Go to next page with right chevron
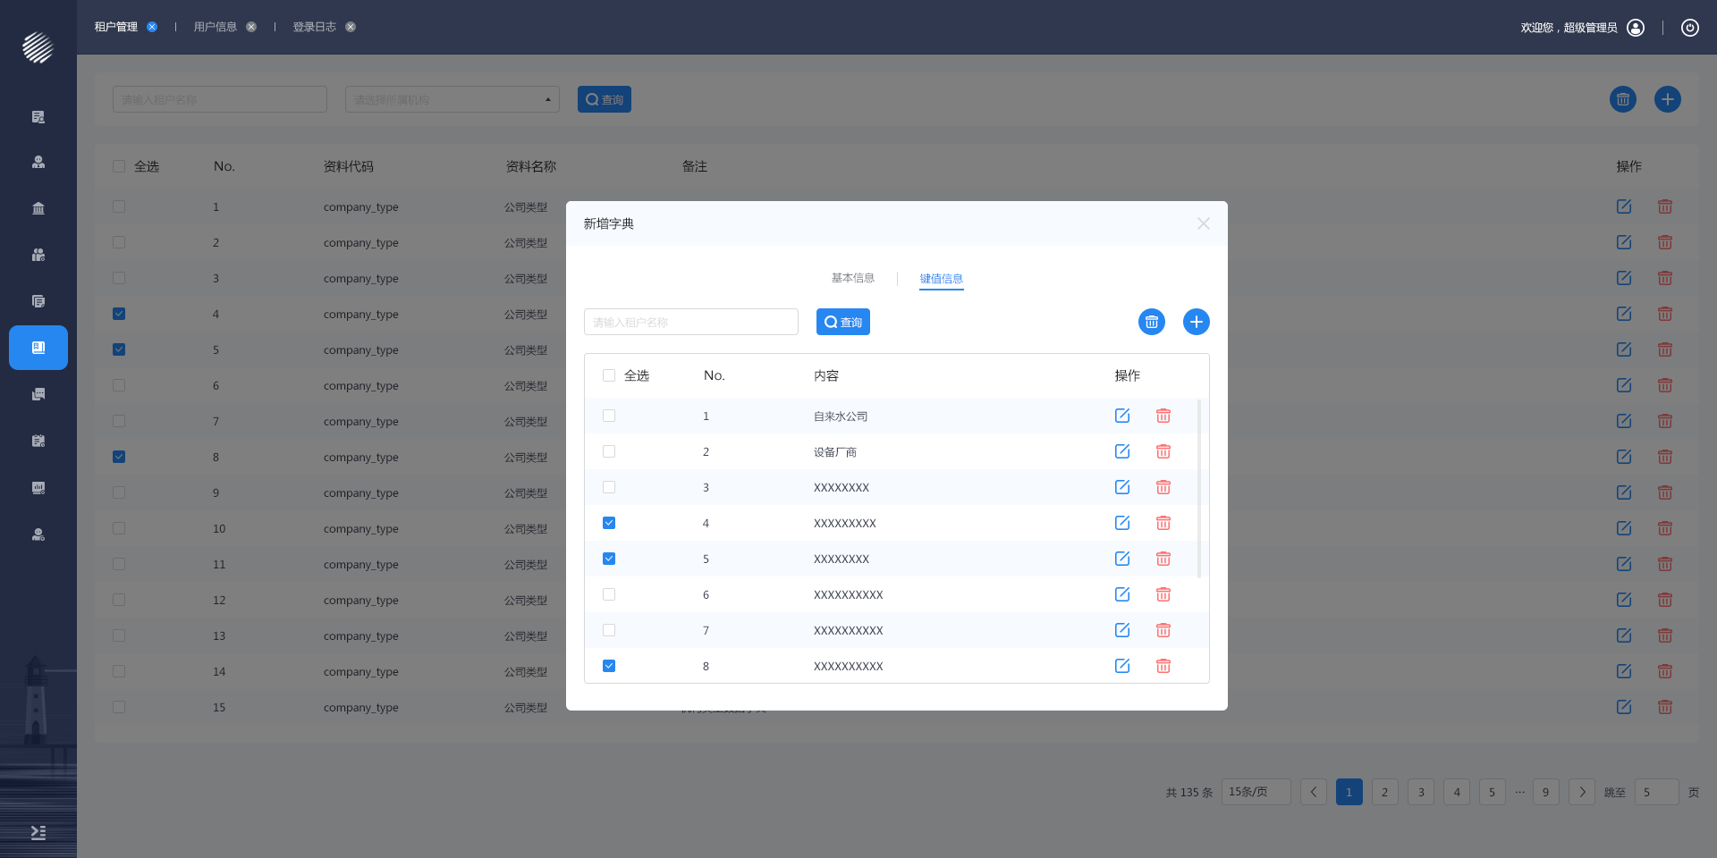 [x=1581, y=792]
